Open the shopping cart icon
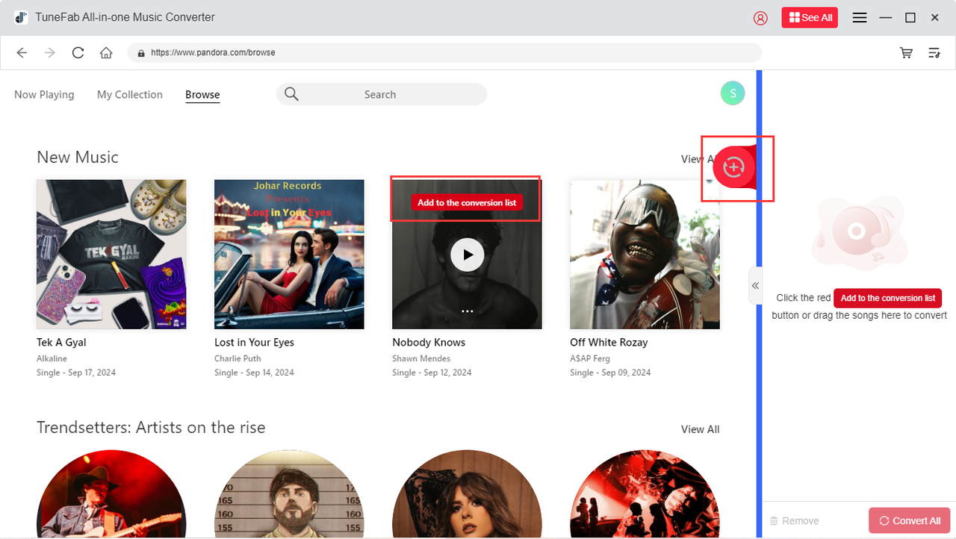The width and height of the screenshot is (956, 539). 906,53
